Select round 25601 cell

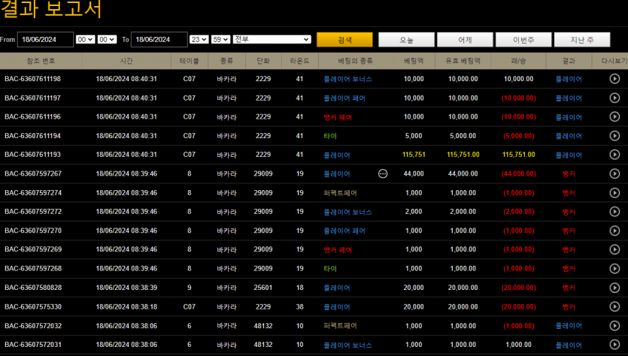(x=263, y=288)
